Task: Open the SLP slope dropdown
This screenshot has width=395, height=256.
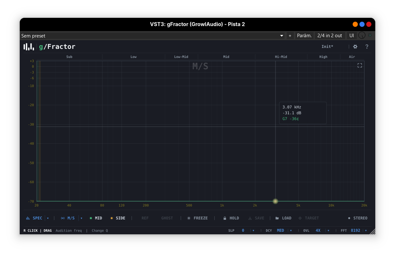Action: [253, 231]
